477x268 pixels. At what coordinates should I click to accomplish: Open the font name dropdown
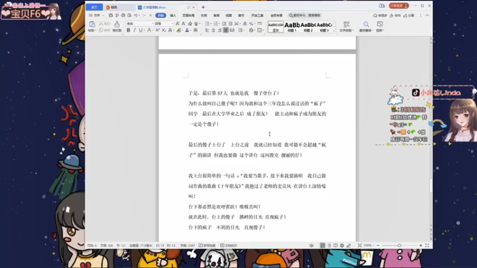[153, 24]
